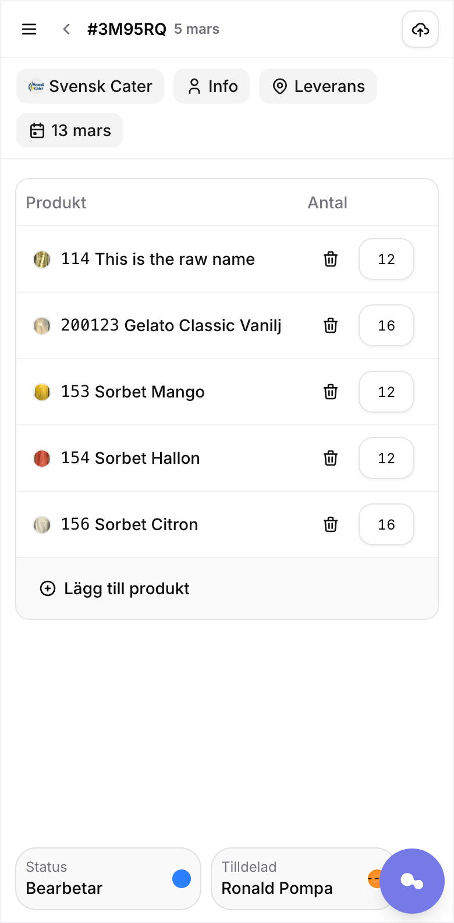
Task: Delete the Sorbet Citron row
Action: [x=331, y=524]
